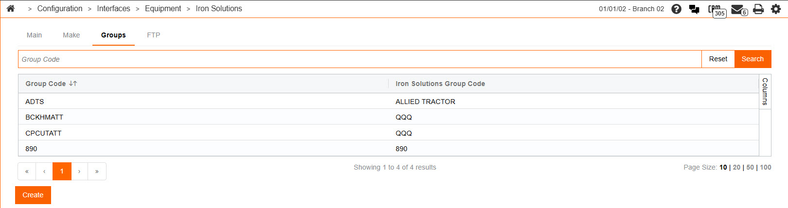Expand the Columns side panel
Image resolution: width=788 pixels, height=208 pixels.
(x=765, y=91)
